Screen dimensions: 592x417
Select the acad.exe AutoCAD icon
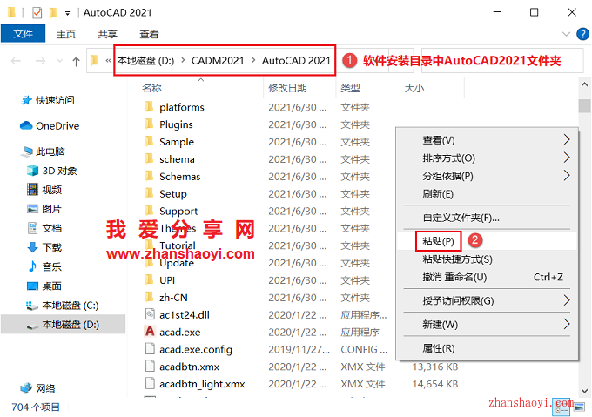click(x=150, y=332)
